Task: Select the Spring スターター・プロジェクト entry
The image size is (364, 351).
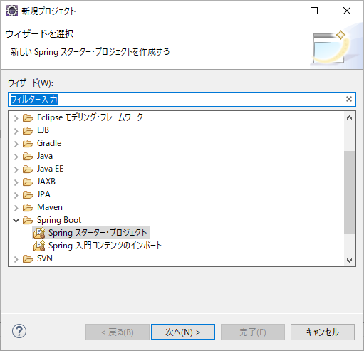Action: coord(91,233)
